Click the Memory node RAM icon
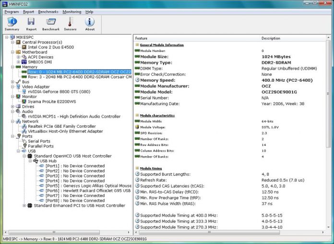 tap(19, 67)
